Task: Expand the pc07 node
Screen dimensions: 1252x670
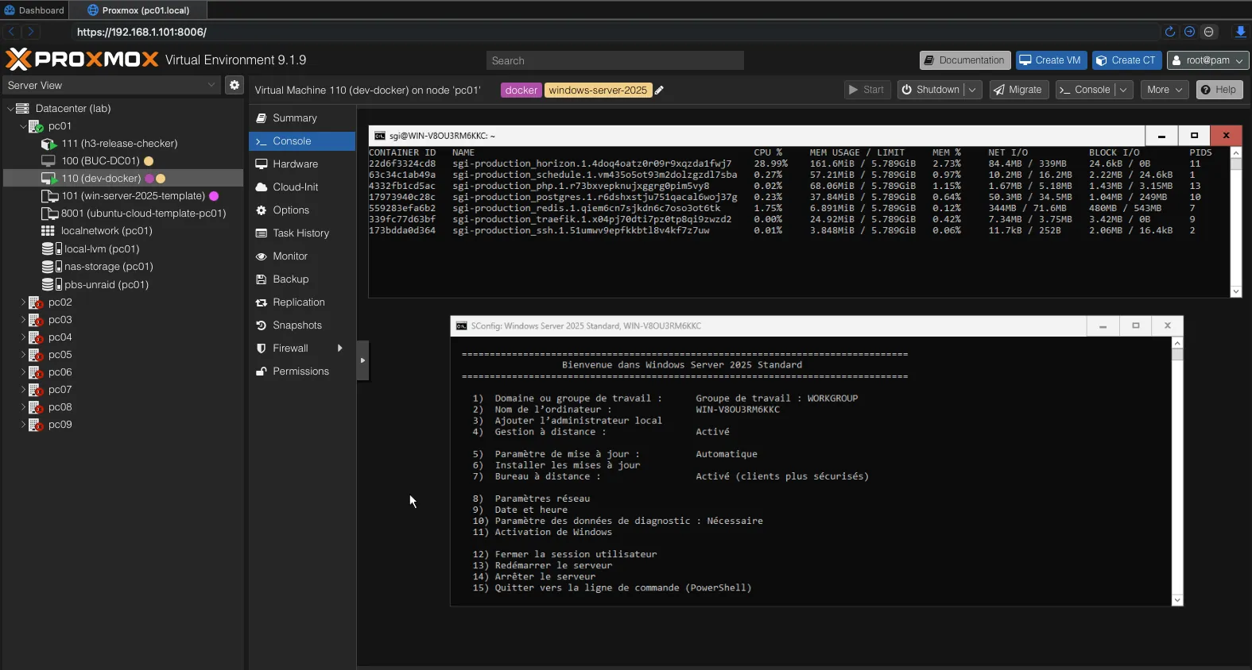Action: click(x=22, y=390)
